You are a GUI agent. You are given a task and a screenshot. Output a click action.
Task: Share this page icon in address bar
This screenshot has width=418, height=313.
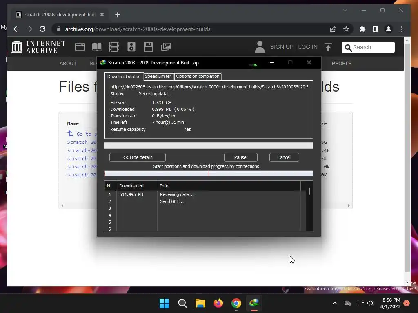click(x=333, y=29)
